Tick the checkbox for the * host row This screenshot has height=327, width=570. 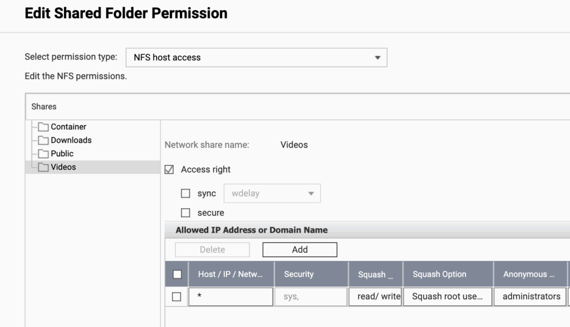click(176, 296)
